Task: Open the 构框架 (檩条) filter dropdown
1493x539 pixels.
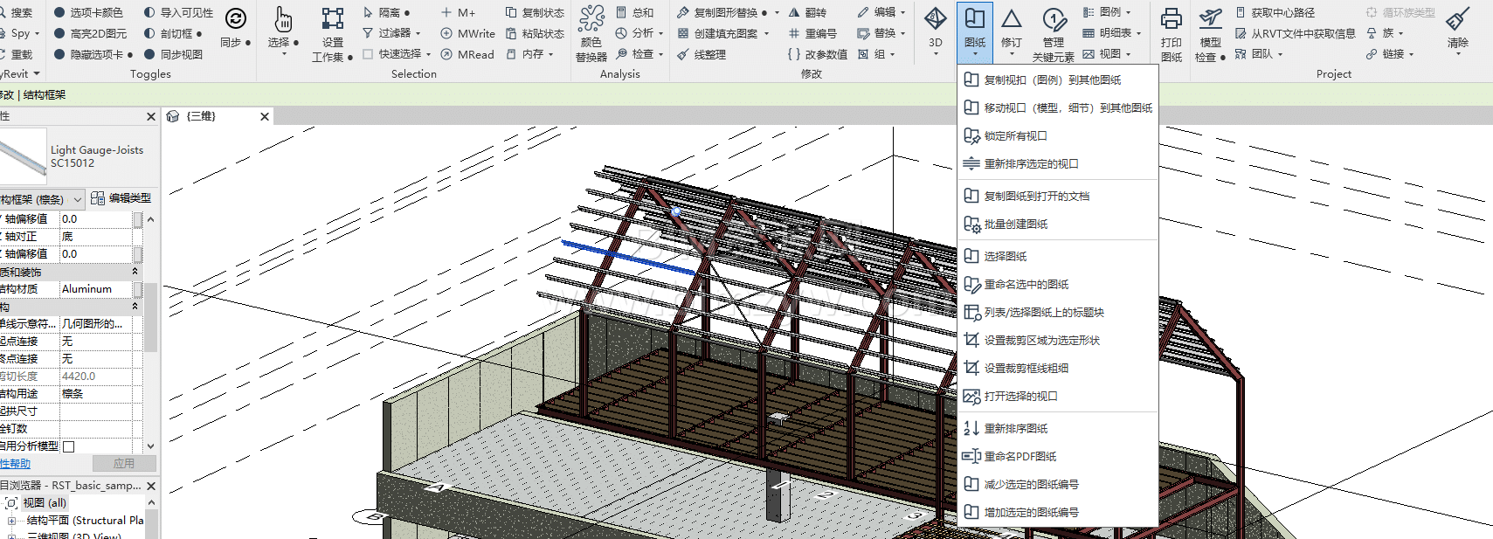Action: (x=77, y=199)
